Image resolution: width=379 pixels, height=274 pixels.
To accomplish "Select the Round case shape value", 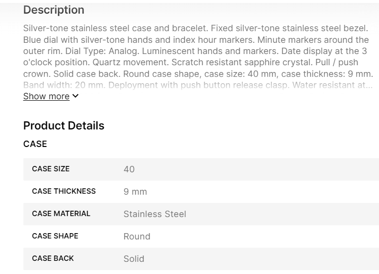I will click(x=137, y=237).
